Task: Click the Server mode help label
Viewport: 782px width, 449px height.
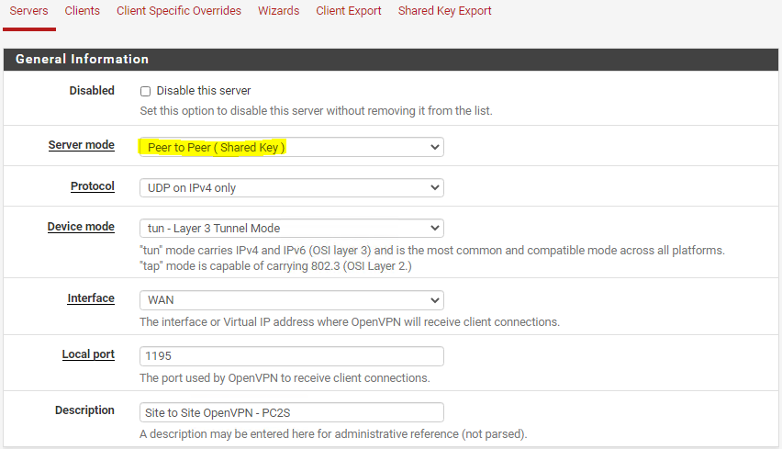Action: pyautogui.click(x=82, y=145)
